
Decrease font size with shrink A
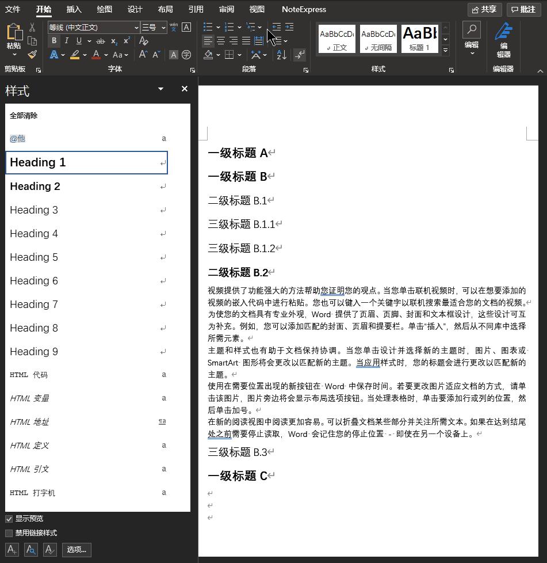click(x=156, y=55)
